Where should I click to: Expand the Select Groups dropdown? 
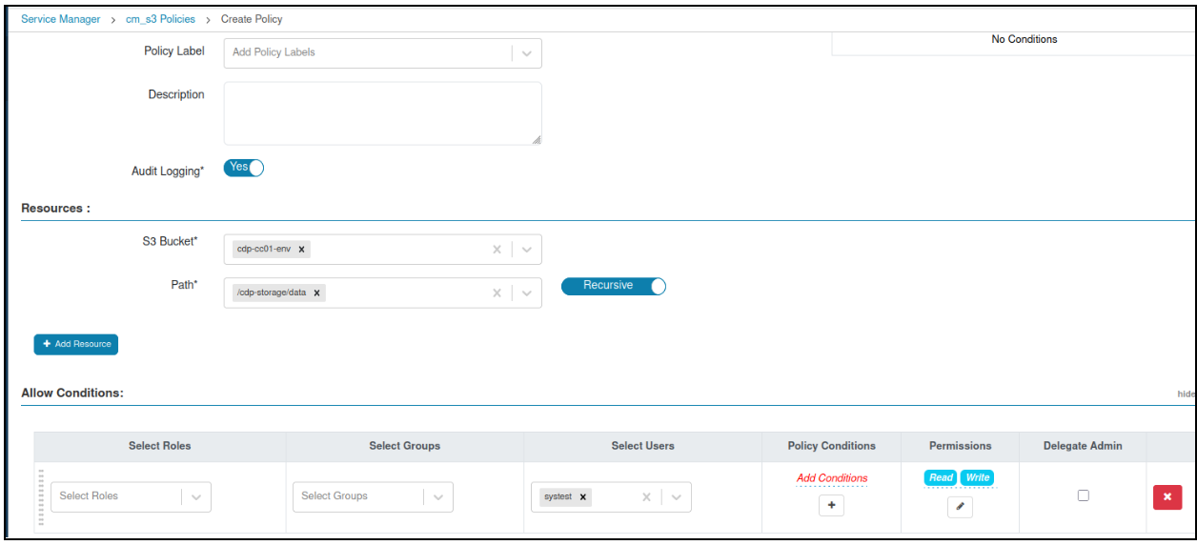pyautogui.click(x=438, y=496)
